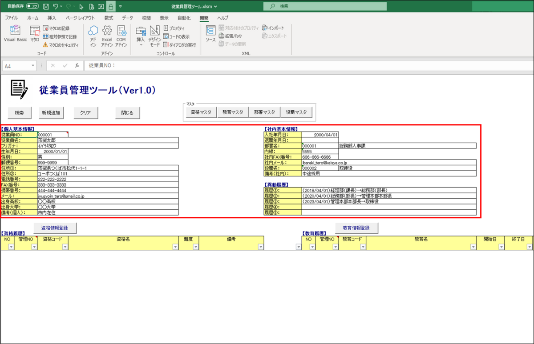Open the ファイル menu tab
This screenshot has height=344, width=534.
tap(11, 18)
